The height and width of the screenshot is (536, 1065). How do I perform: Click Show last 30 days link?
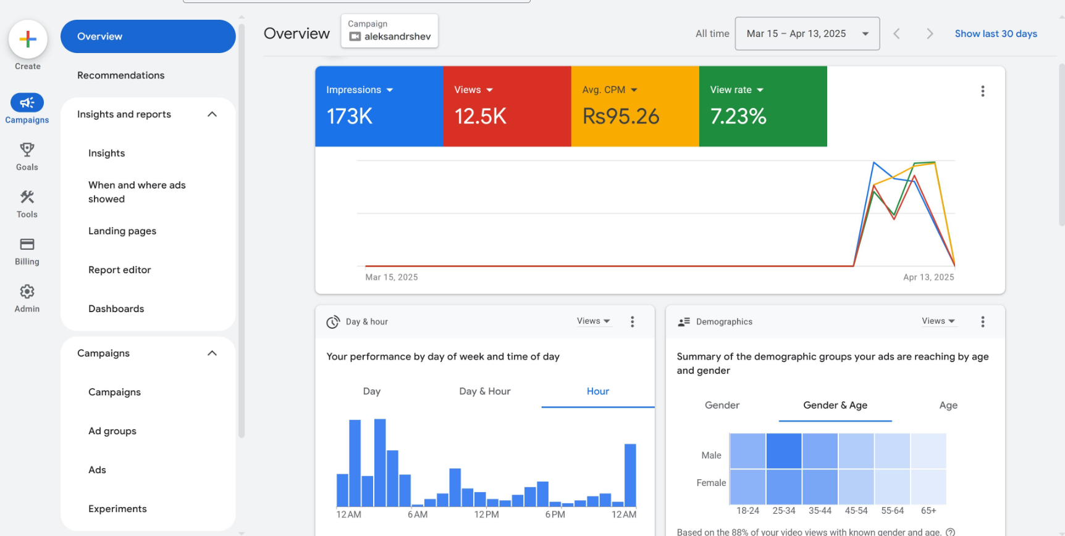[x=995, y=34]
